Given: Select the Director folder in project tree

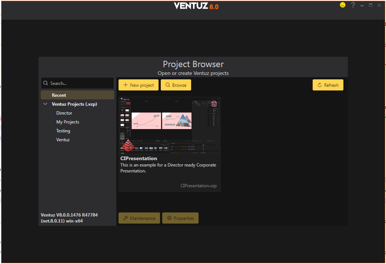Looking at the screenshot, I should (64, 113).
